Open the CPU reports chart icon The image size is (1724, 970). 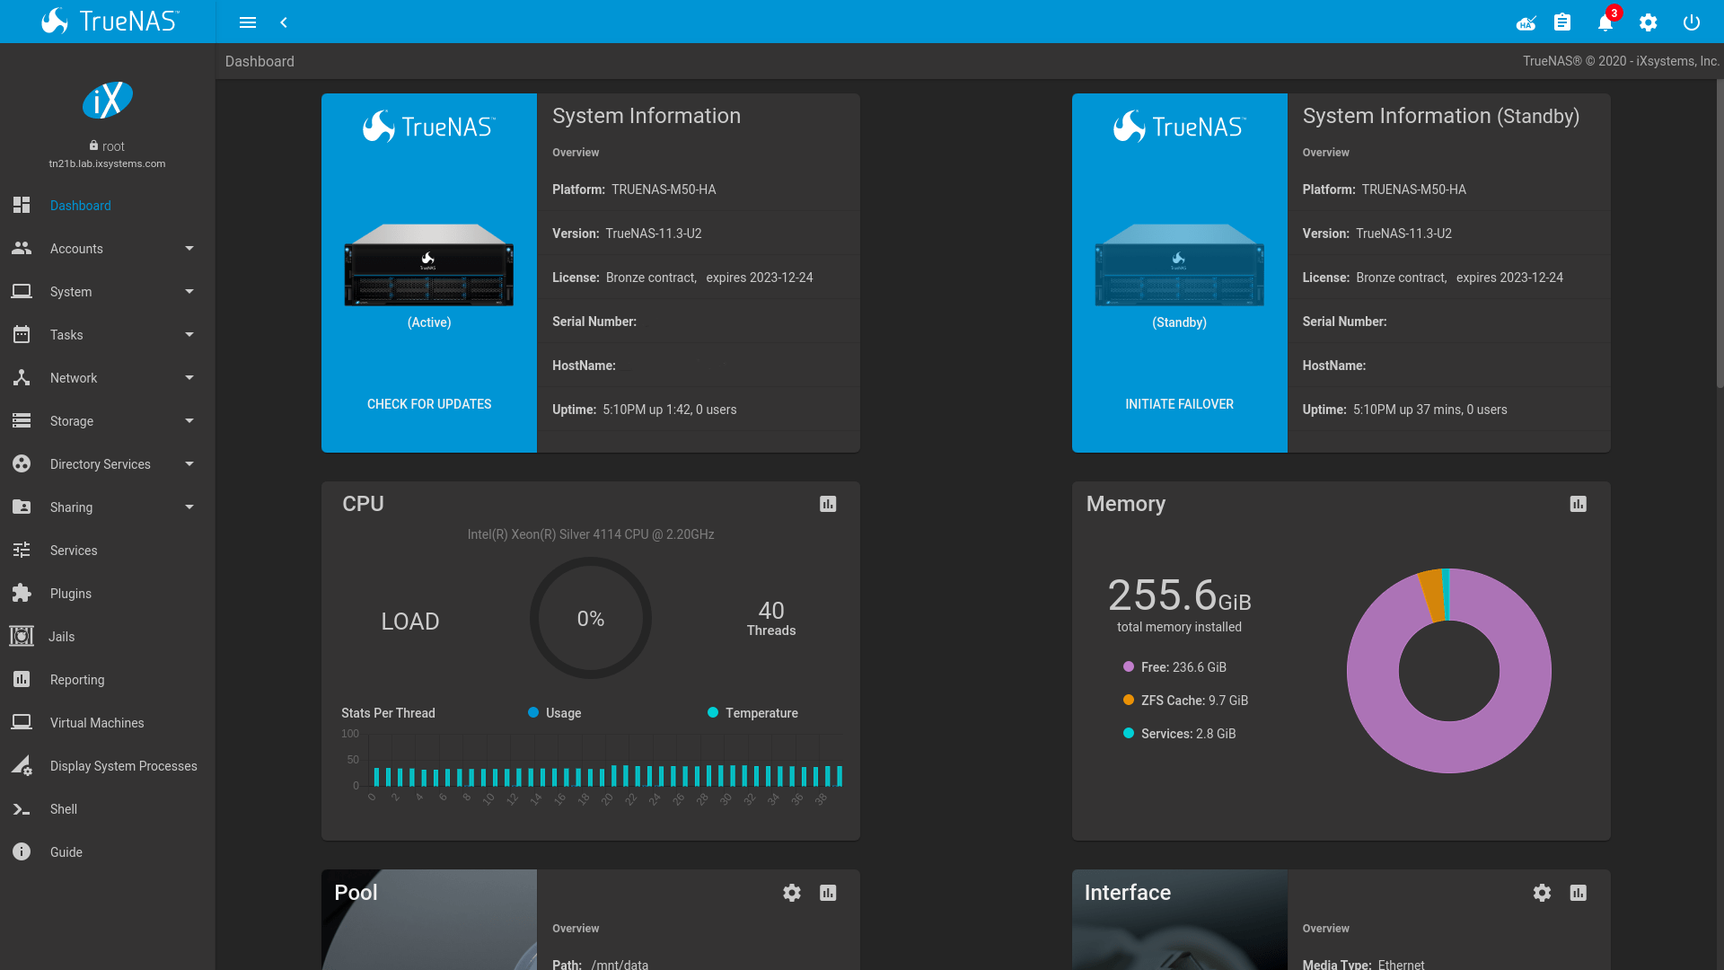click(827, 504)
